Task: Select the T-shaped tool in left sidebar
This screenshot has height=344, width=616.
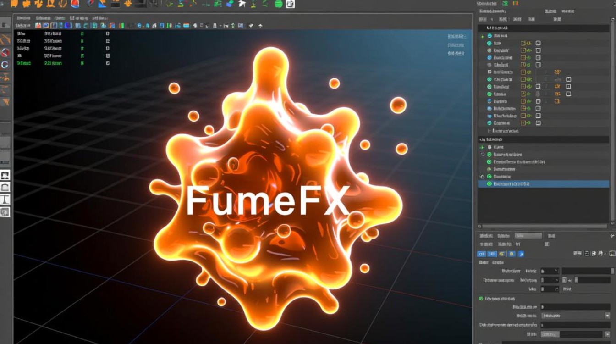Action: [5, 200]
